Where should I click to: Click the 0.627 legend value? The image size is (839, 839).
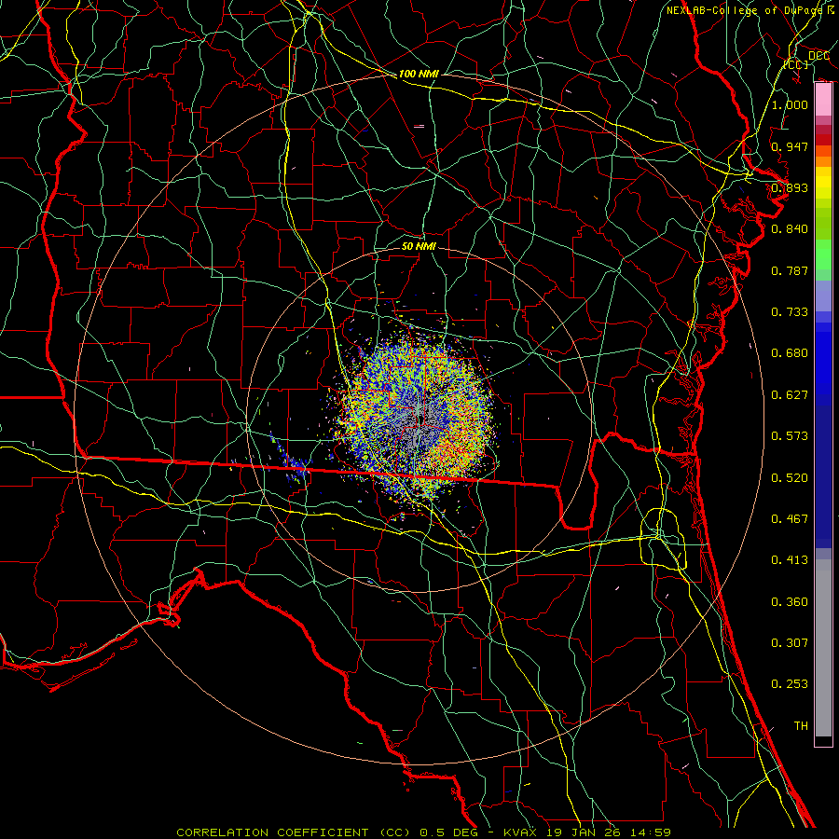tap(790, 395)
